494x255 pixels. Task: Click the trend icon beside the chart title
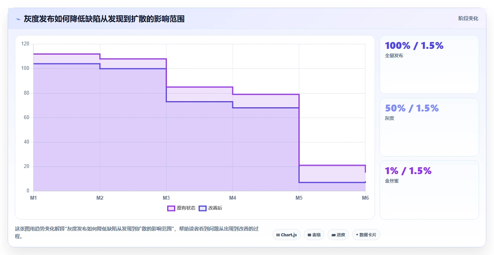pos(18,19)
